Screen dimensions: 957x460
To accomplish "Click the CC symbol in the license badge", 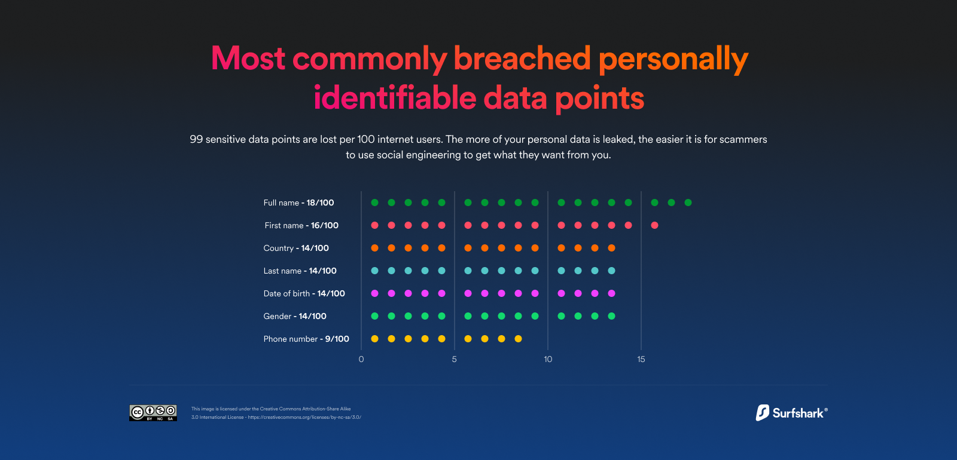I will coord(138,412).
